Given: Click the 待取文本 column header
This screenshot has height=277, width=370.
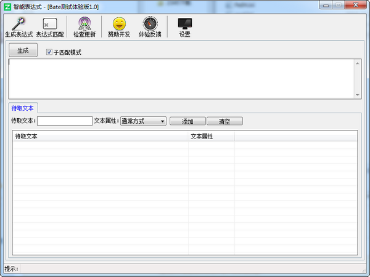Looking at the screenshot, I should click(100, 136).
